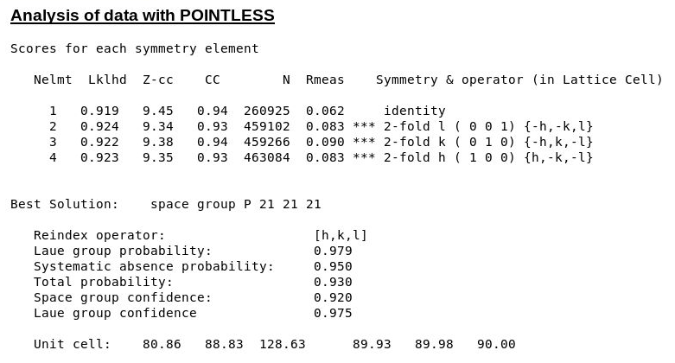Click the Best Solution space group P 21 21 21
Image resolution: width=675 pixels, height=363 pixels.
click(x=235, y=204)
